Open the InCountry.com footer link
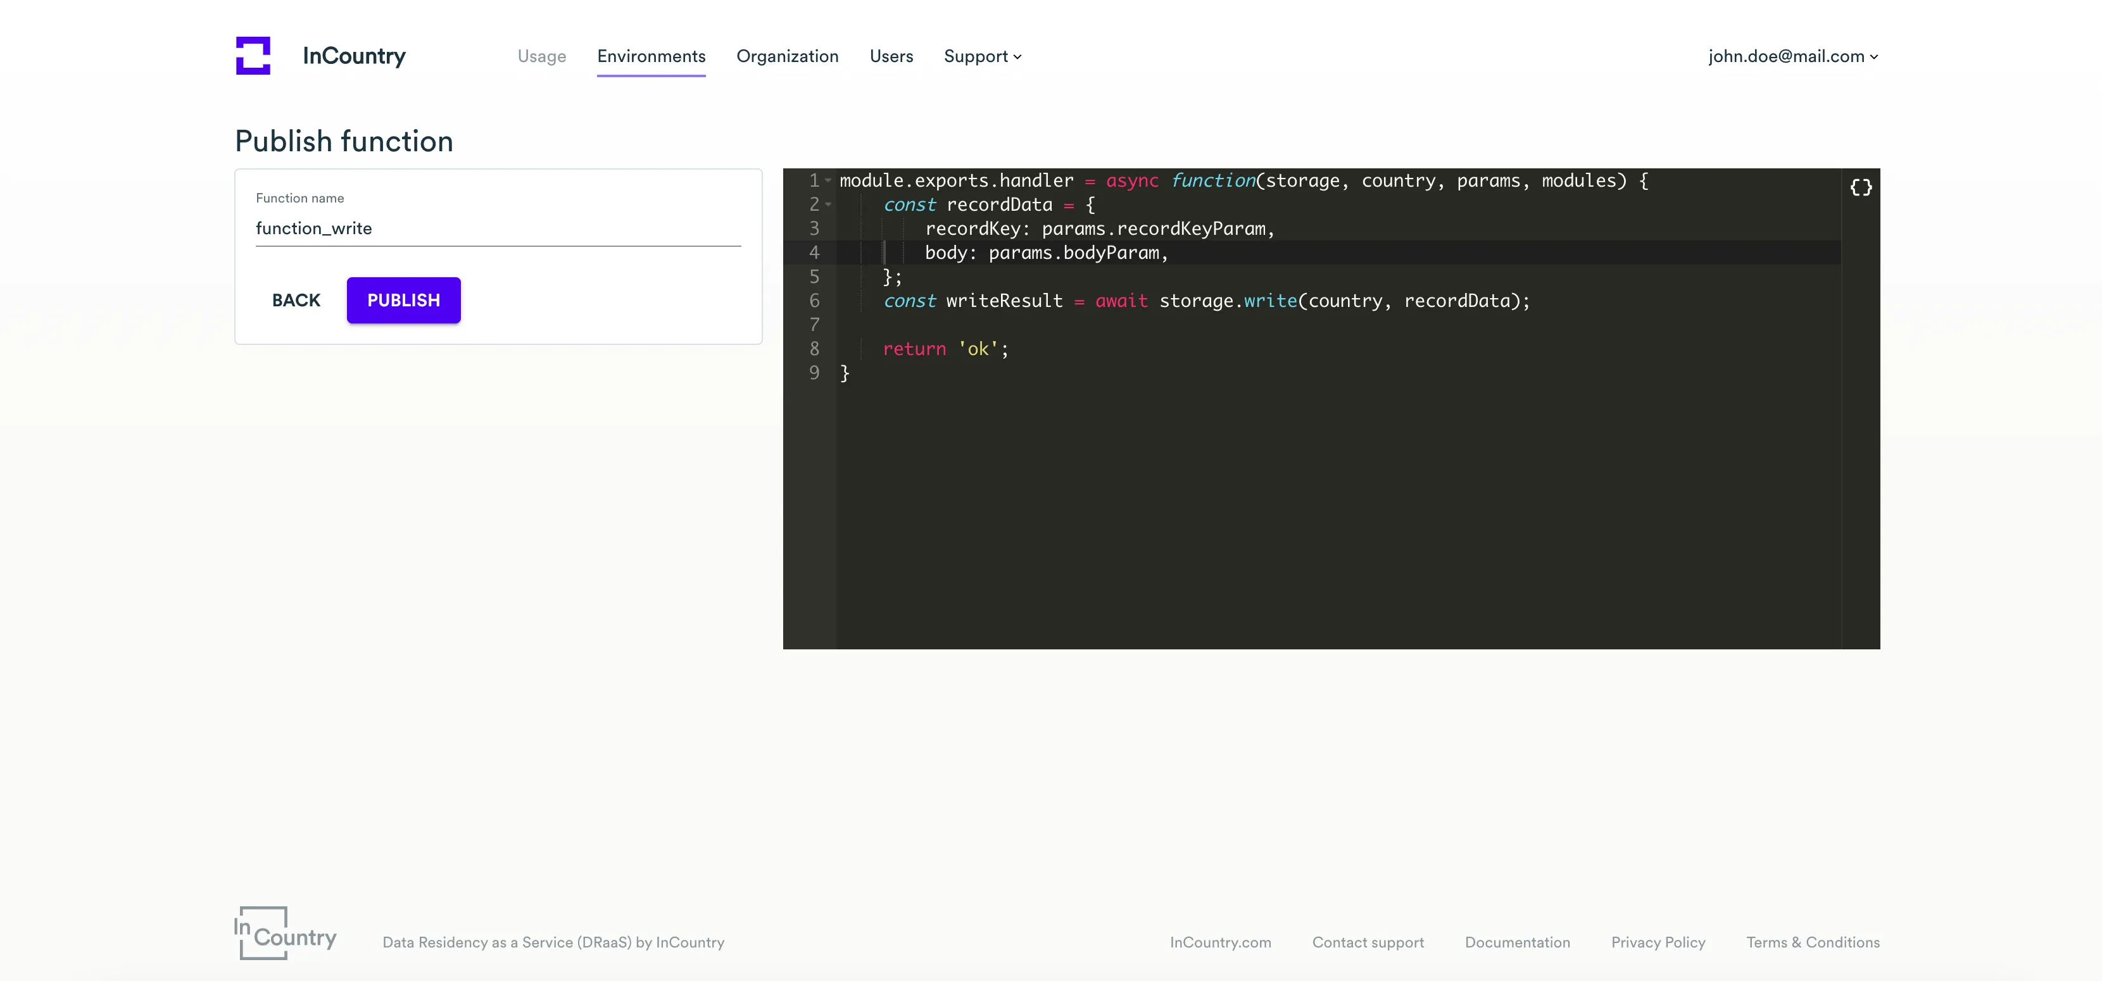Screen dimensions: 2102x981 click(1220, 942)
